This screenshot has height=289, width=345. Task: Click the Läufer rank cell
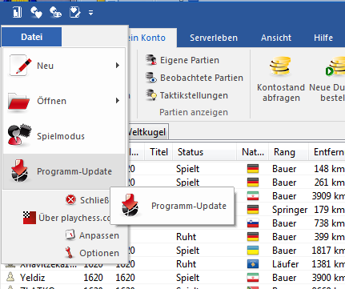point(286,264)
